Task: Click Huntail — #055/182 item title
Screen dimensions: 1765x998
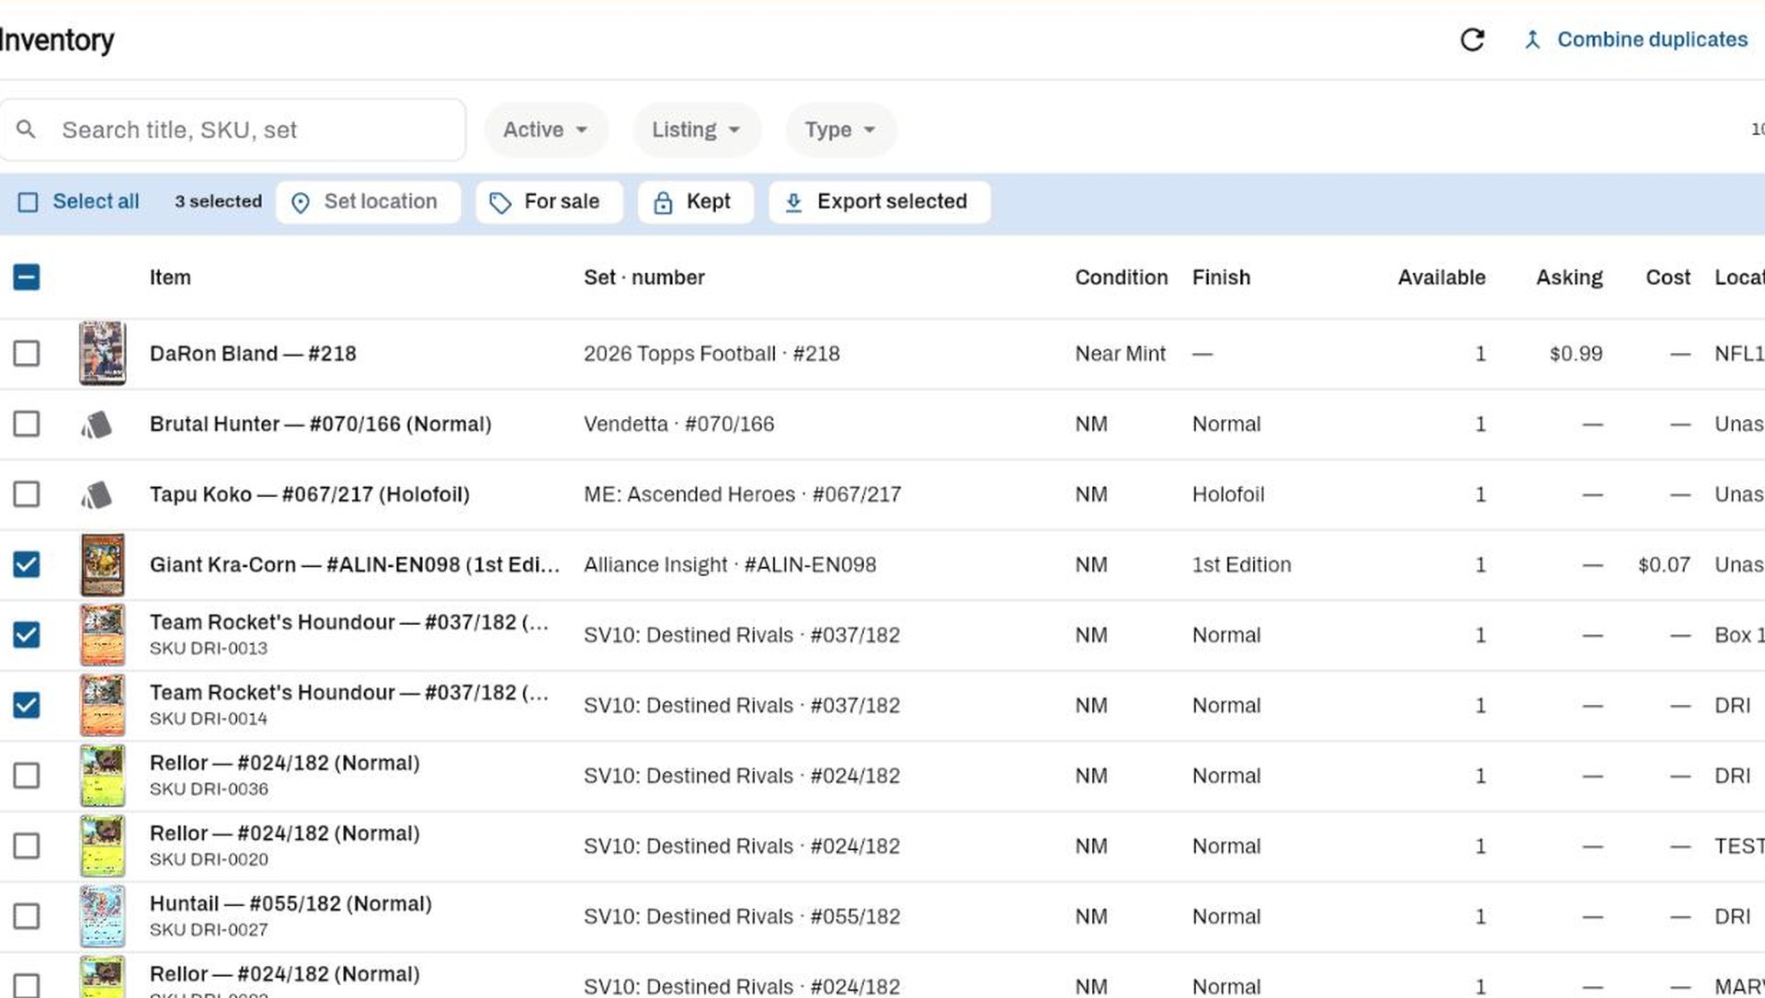Action: click(290, 903)
